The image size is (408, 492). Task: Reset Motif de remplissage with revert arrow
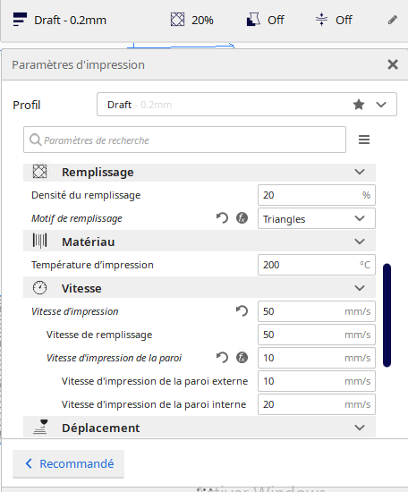222,217
